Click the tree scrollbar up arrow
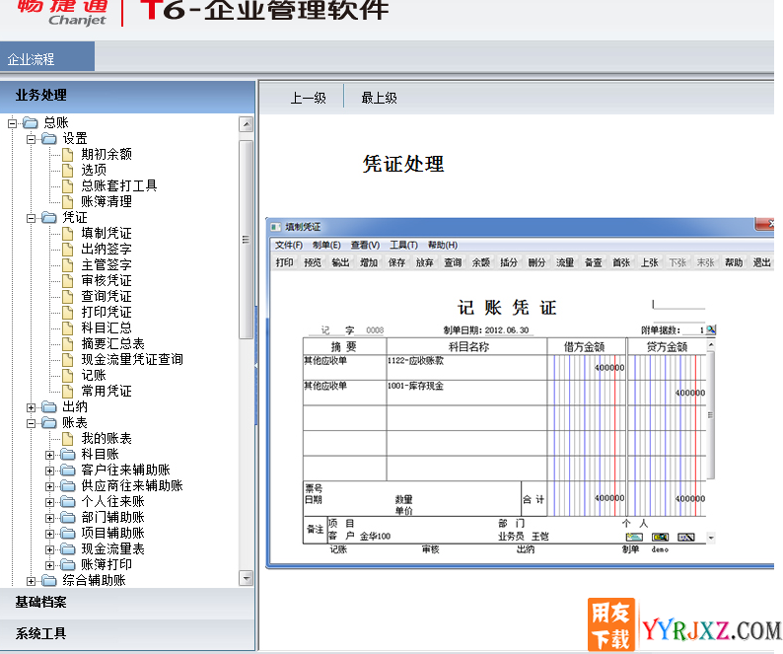This screenshot has height=654, width=783. 247,124
